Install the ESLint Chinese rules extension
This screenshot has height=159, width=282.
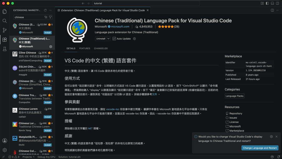(x=48, y=75)
